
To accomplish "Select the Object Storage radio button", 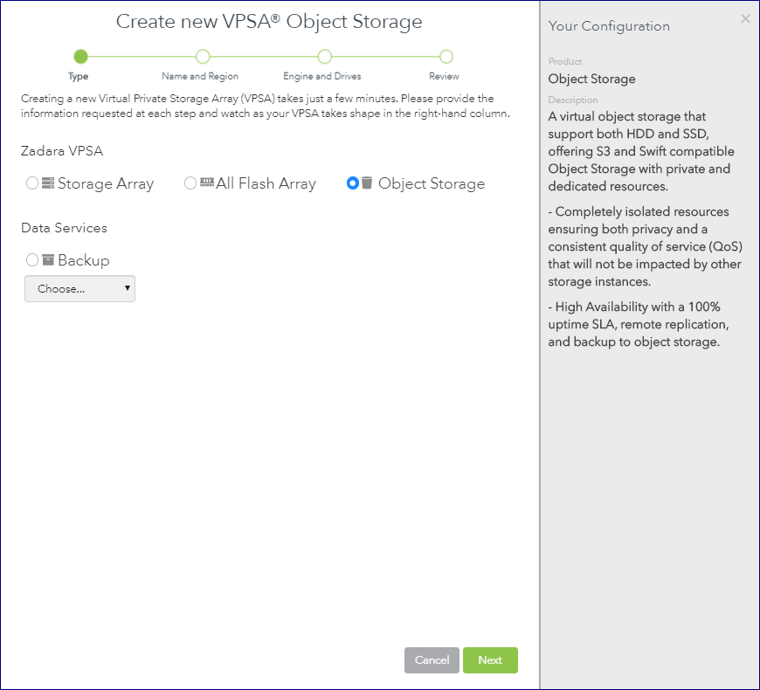I will tap(353, 183).
